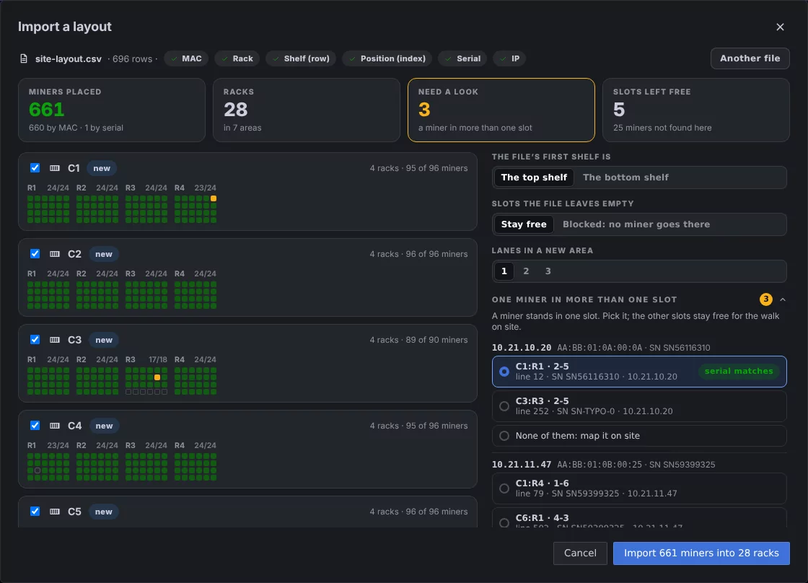Viewport: 808px width, 583px height.
Task: Set first shelf to The bottom shelf
Action: pyautogui.click(x=625, y=177)
